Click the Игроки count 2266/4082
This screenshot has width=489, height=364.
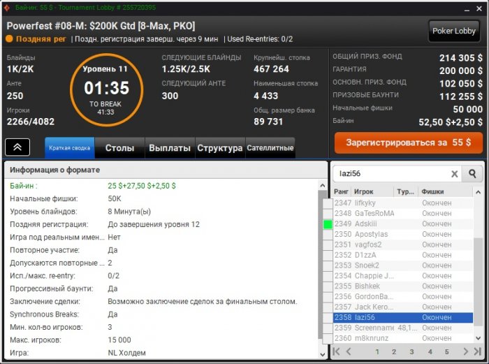31,122
